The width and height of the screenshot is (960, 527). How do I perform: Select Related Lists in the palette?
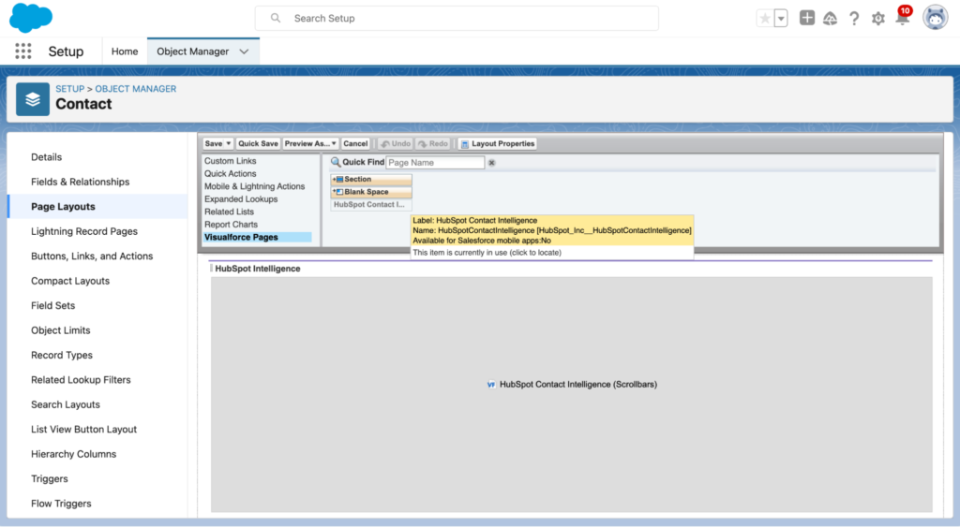pos(229,212)
